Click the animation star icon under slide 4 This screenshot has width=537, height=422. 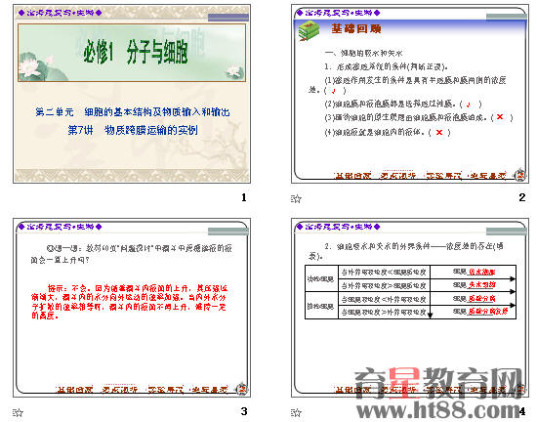click(296, 412)
